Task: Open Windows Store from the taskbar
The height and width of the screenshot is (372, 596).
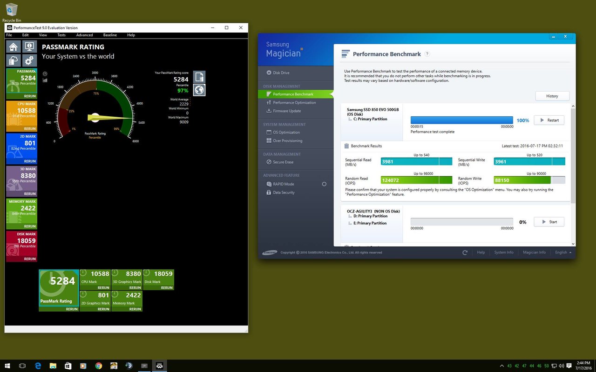Action: click(68, 366)
